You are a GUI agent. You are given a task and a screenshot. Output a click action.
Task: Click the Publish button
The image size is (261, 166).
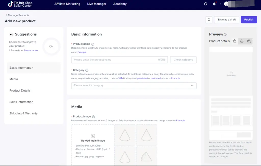coord(249,20)
